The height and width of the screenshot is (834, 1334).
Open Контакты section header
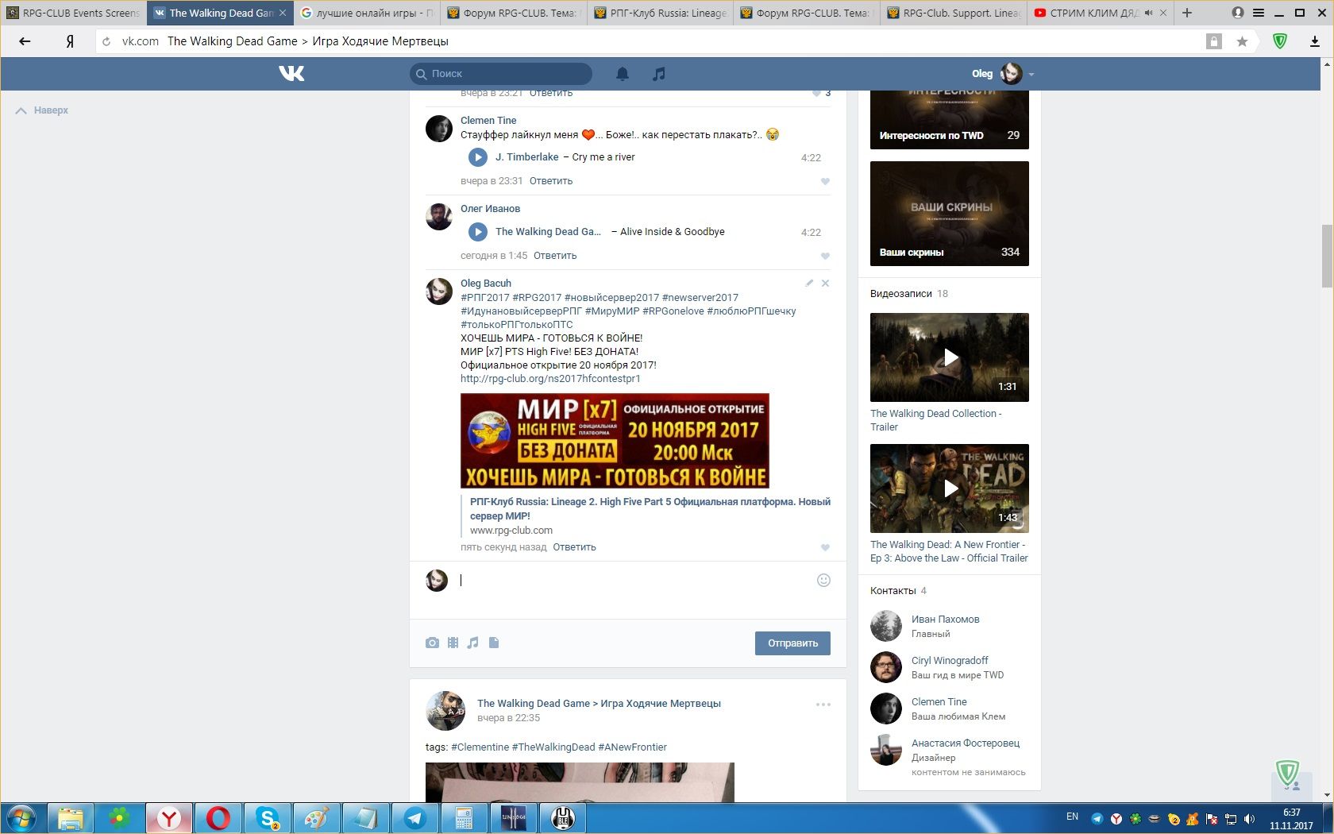point(893,591)
